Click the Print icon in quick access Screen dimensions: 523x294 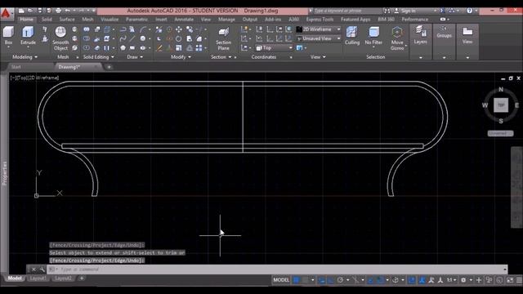coord(58,11)
